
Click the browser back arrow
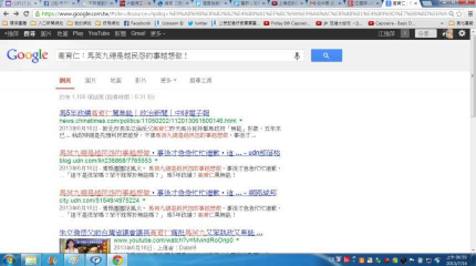6,13
